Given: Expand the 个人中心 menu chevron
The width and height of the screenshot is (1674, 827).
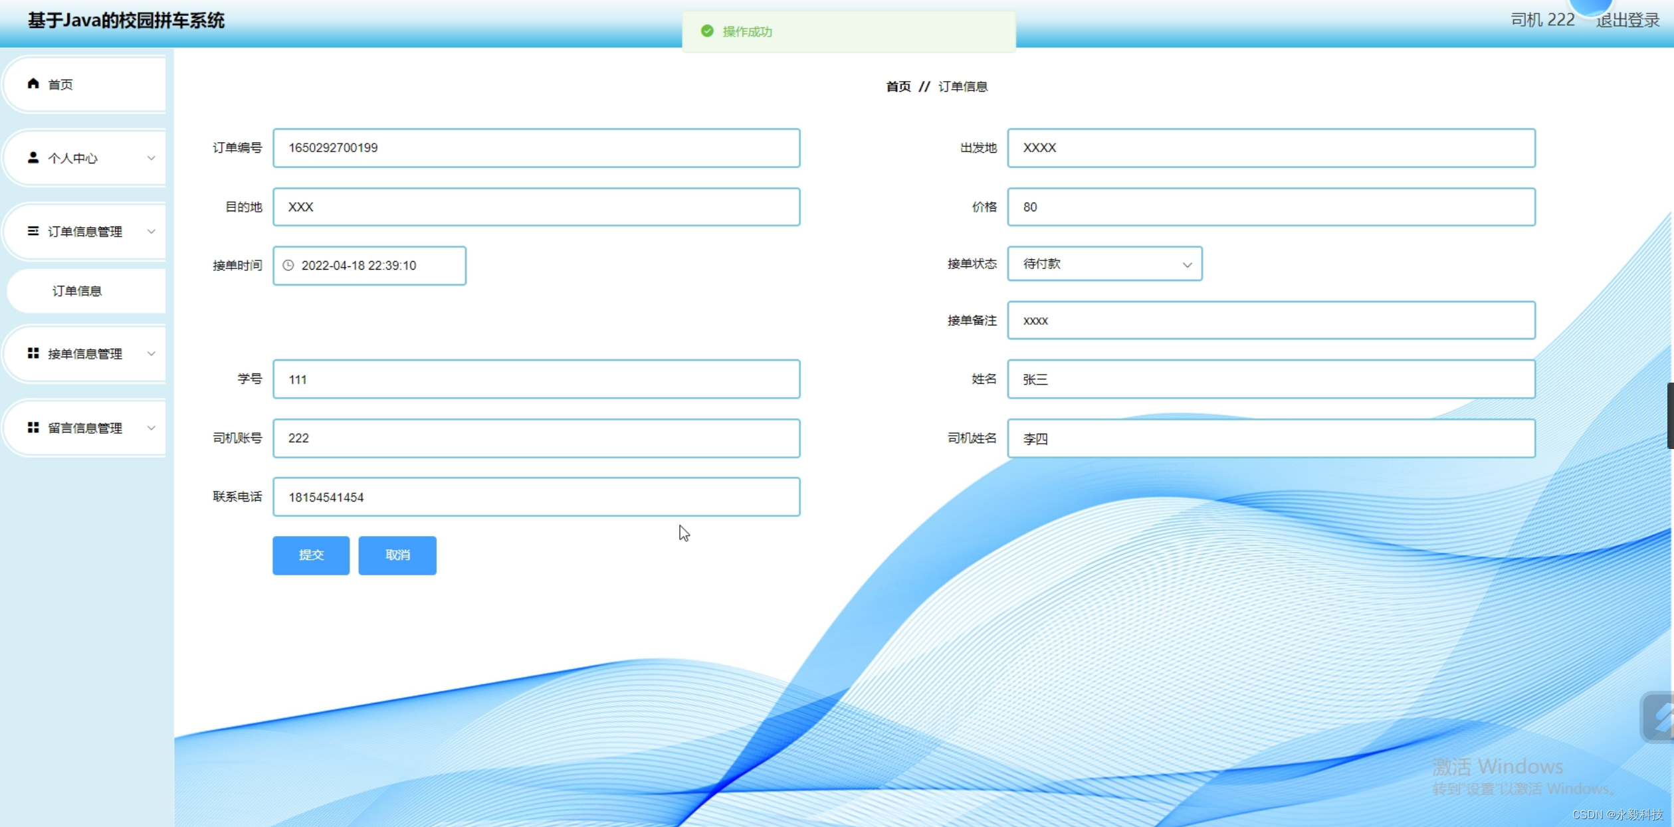Looking at the screenshot, I should [152, 158].
